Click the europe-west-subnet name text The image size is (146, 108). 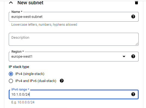27,17
